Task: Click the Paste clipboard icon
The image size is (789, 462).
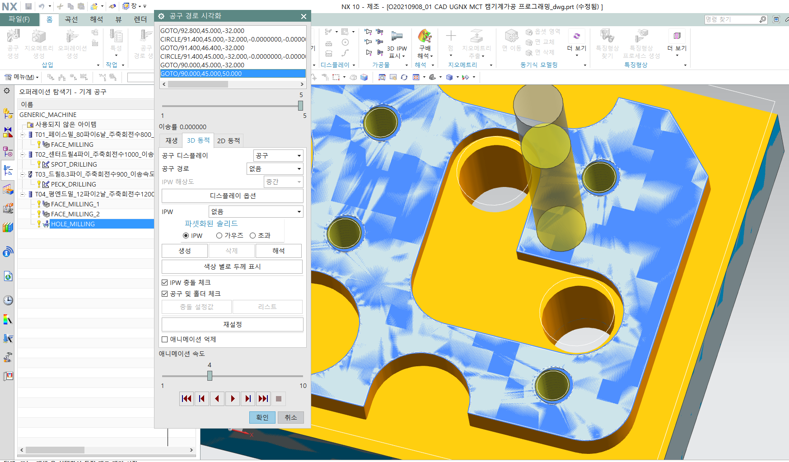Action: pos(80,6)
